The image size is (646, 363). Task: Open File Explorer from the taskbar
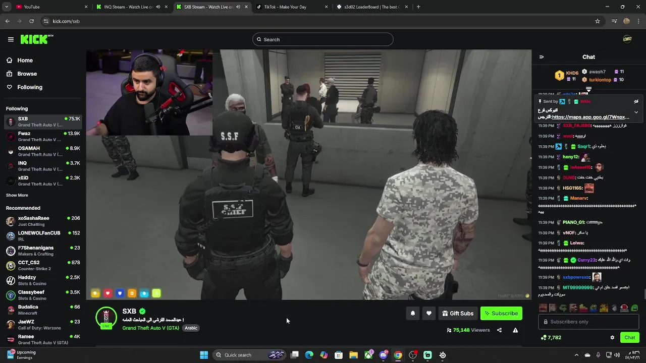pos(354,355)
